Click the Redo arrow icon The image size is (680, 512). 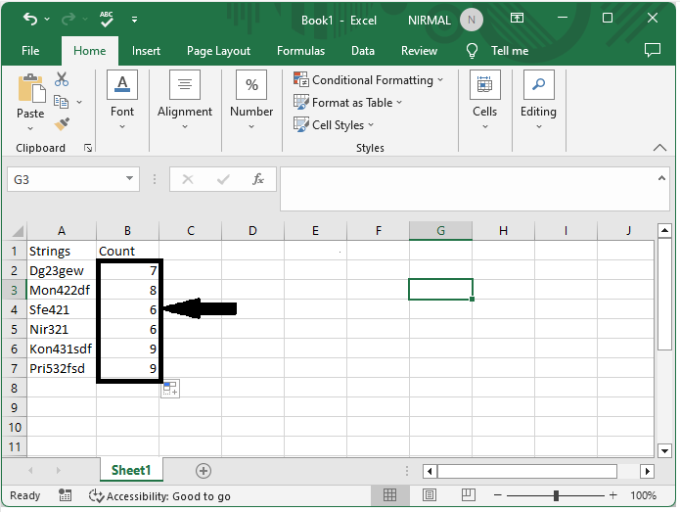[x=68, y=19]
